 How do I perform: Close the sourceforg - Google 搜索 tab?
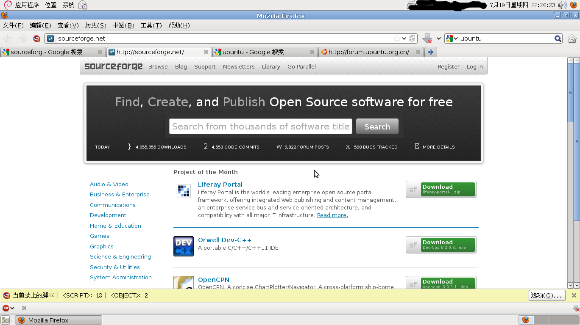(100, 52)
